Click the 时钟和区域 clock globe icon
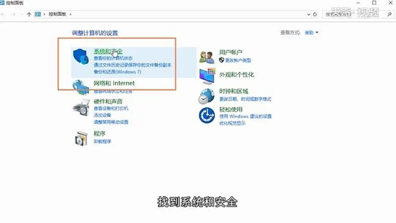This screenshot has height=223, width=396. point(207,96)
